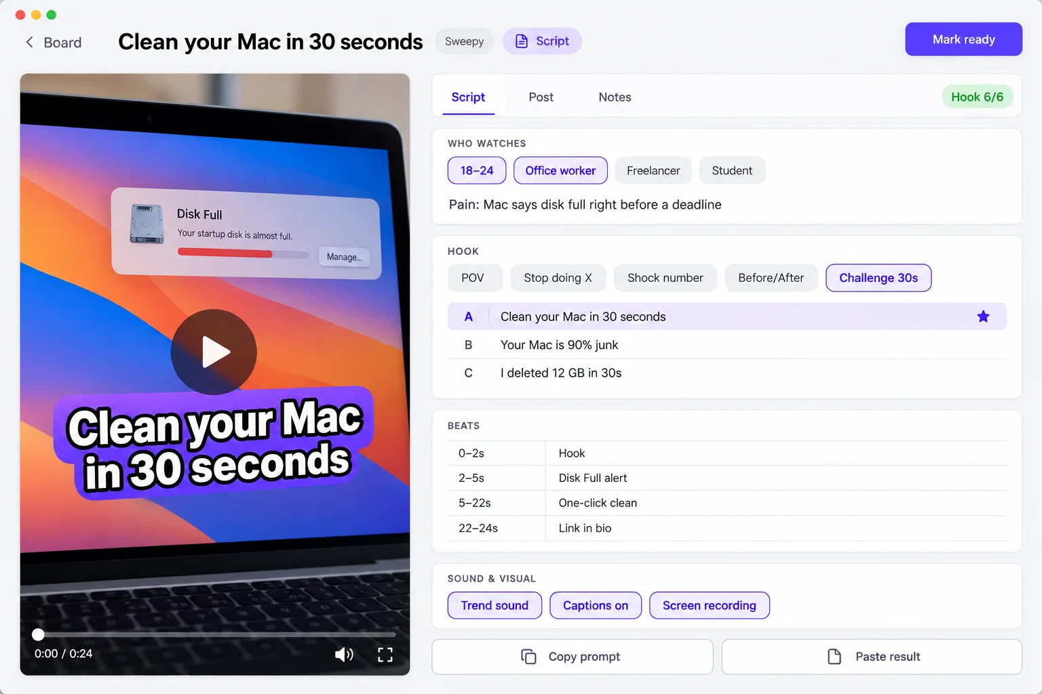
Task: Click the Copy prompt button
Action: click(x=573, y=657)
